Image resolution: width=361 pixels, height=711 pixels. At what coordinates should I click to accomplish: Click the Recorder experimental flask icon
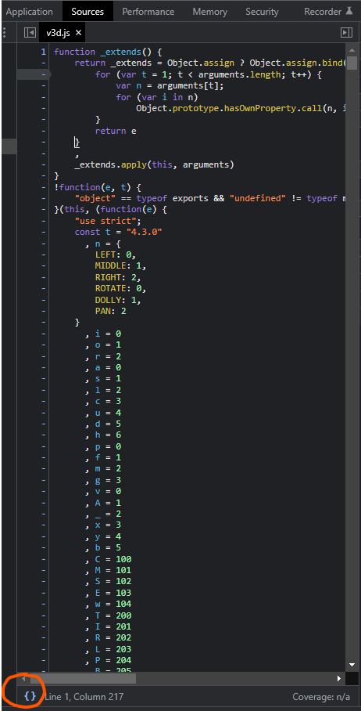coord(348,11)
